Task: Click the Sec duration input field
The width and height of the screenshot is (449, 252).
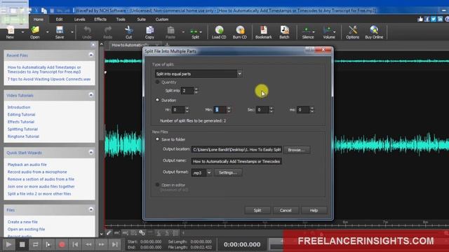Action: pyautogui.click(x=262, y=110)
